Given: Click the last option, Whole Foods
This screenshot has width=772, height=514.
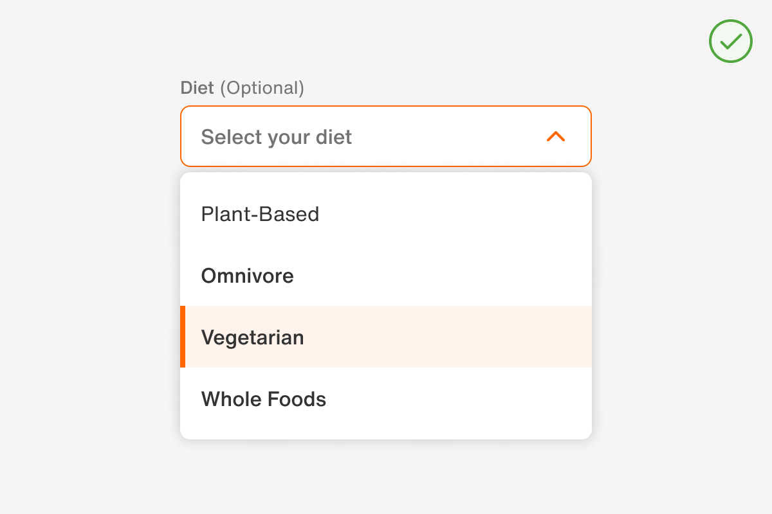Looking at the screenshot, I should (263, 399).
